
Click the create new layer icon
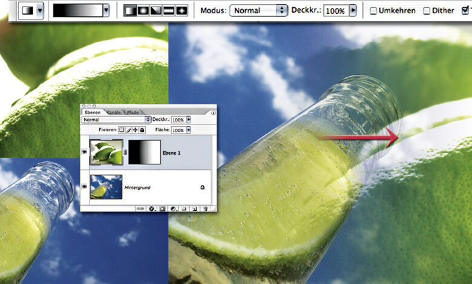[194, 208]
